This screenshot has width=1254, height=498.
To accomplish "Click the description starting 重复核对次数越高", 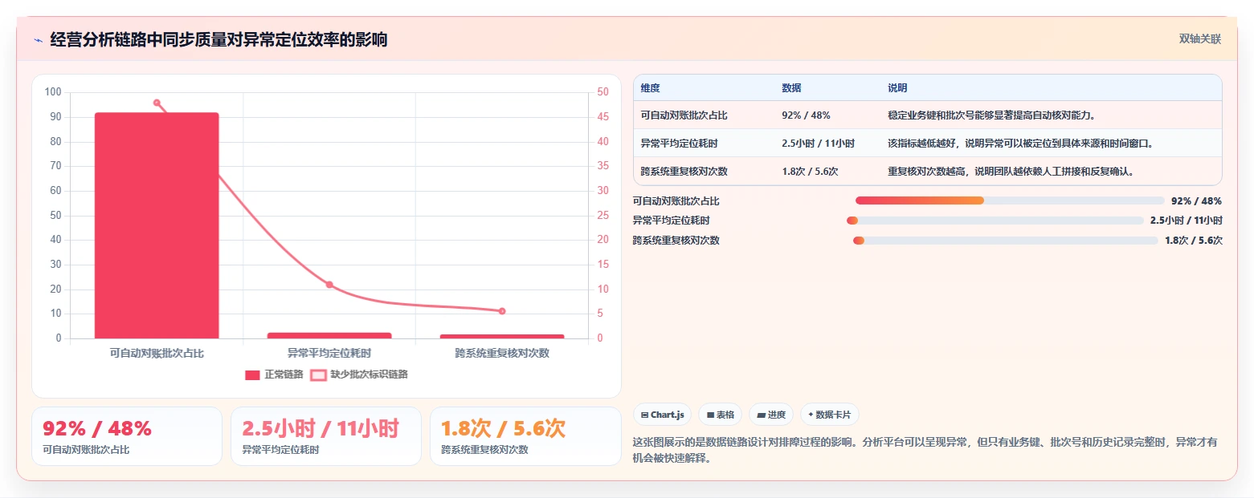I will click(x=1011, y=172).
